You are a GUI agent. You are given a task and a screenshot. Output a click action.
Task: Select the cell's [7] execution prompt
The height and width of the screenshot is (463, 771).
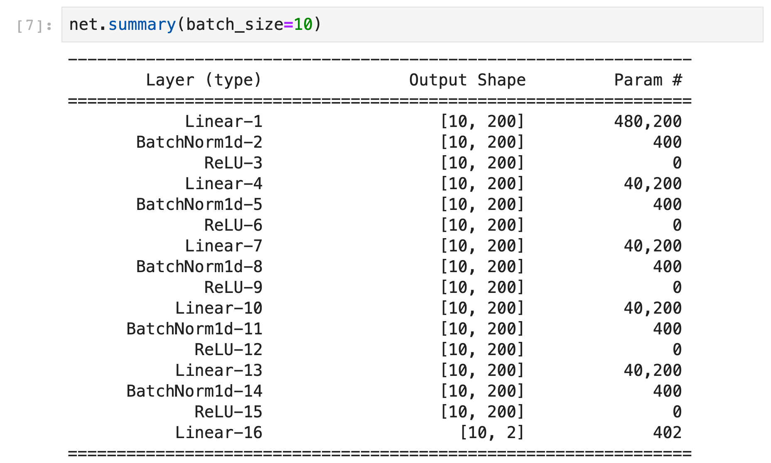34,26
